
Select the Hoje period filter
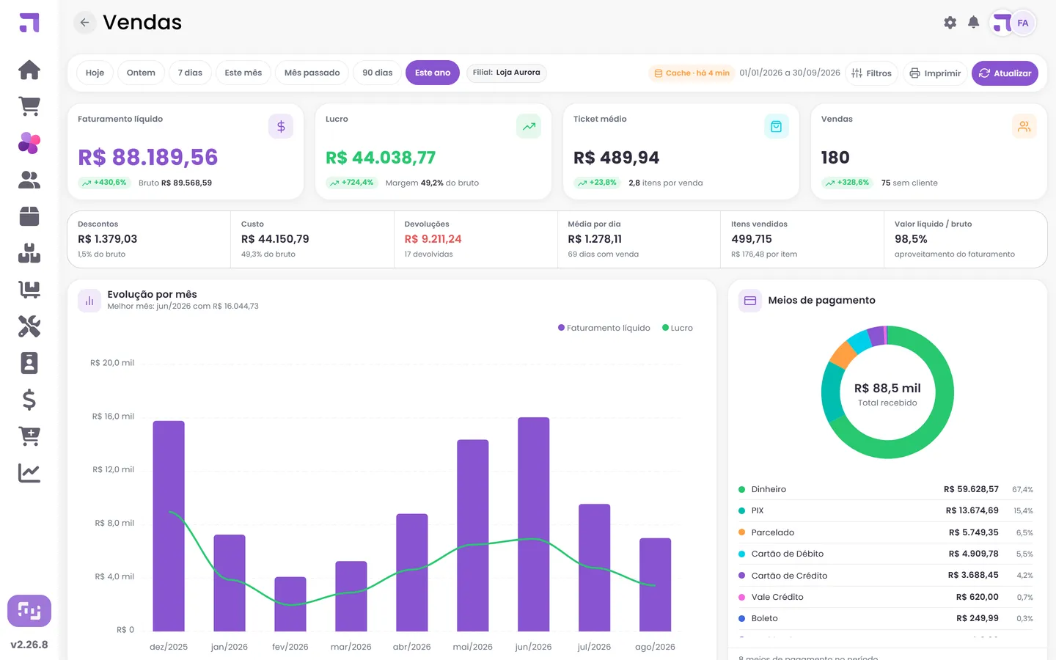(x=95, y=73)
